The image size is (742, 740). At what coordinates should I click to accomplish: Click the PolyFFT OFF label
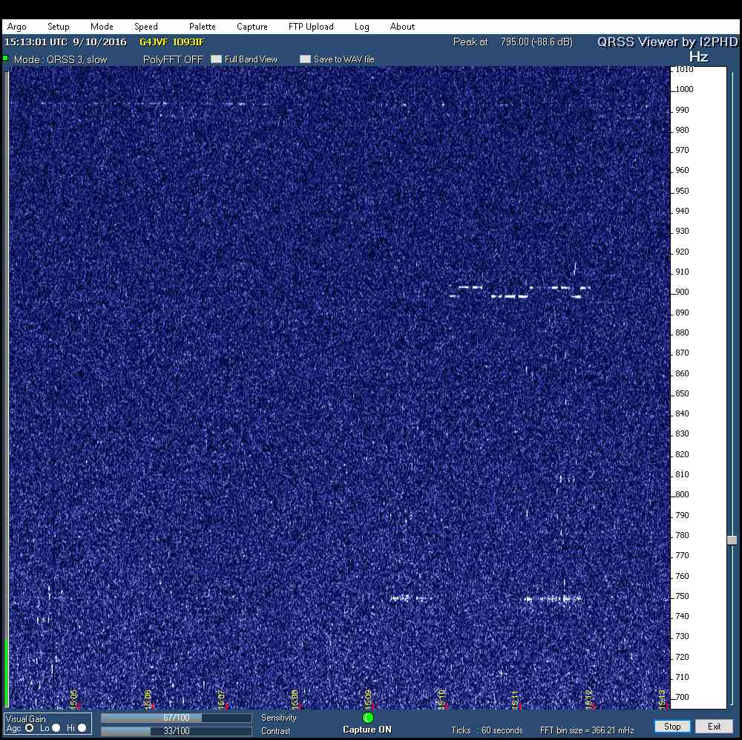[x=173, y=59]
